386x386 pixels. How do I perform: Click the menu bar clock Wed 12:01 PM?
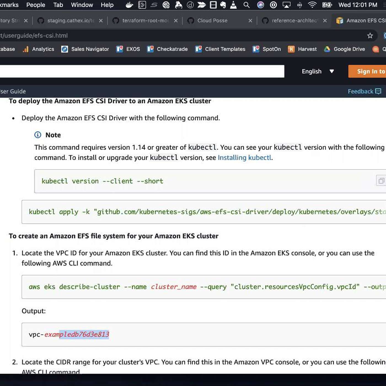358,5
